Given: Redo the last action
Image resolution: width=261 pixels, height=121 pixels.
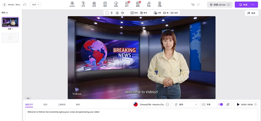Looking at the screenshot, I should 198,5.
